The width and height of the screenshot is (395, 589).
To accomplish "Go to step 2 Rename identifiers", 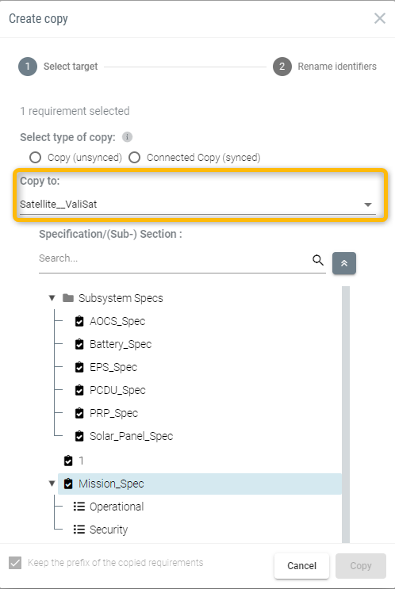I will pos(324,67).
